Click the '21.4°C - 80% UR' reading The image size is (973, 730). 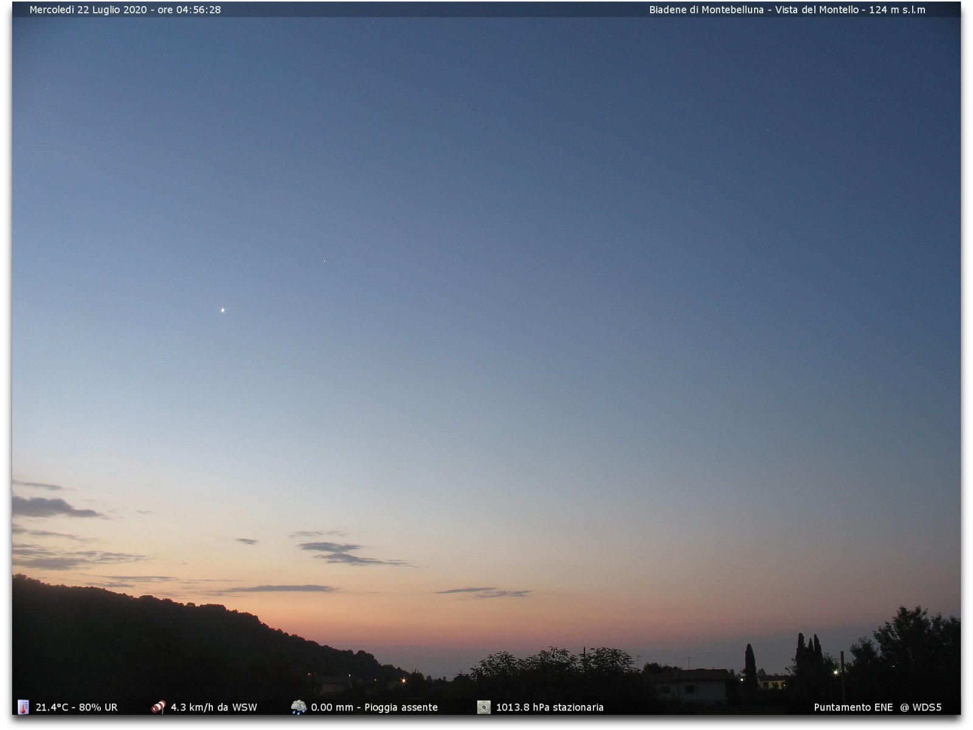tap(77, 707)
